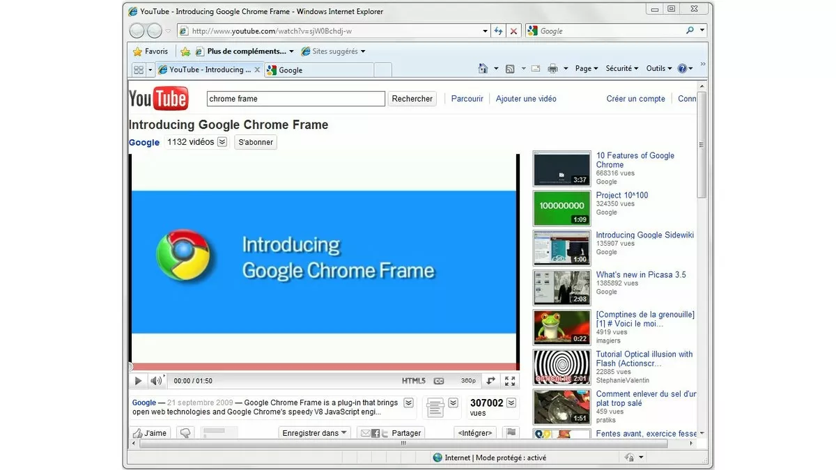Click the page vertical scrollbar
Viewport: 836px width, 470px height.
click(x=702, y=145)
